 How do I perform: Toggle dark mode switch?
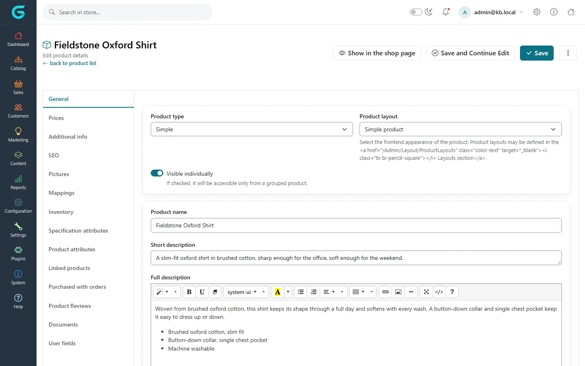click(416, 12)
